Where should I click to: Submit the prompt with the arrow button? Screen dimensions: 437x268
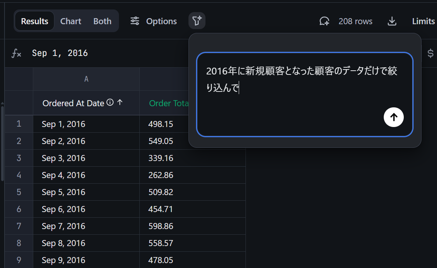point(394,117)
